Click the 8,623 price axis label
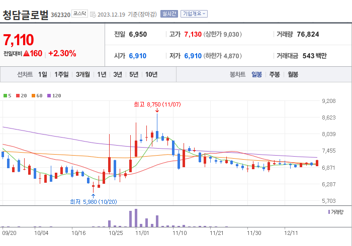 coord(329,117)
